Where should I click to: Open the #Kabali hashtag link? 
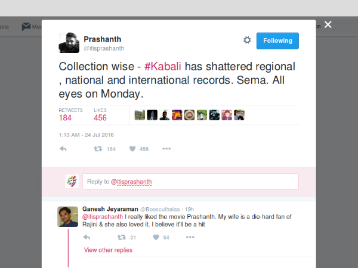[162, 66]
